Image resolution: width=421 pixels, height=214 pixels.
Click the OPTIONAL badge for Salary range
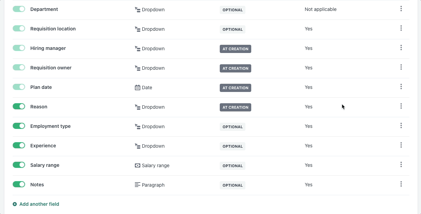[x=232, y=166]
